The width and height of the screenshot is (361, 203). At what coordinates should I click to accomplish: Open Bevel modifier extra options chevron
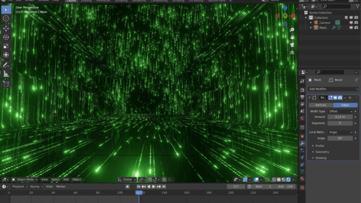point(345,98)
